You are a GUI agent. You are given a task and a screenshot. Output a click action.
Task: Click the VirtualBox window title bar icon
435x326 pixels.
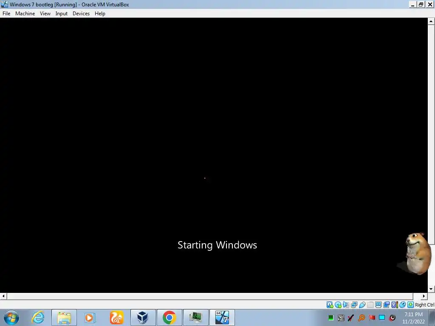click(x=5, y=4)
